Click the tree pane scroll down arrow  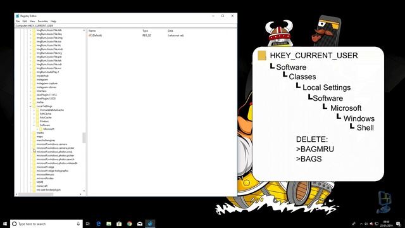(x=84, y=191)
